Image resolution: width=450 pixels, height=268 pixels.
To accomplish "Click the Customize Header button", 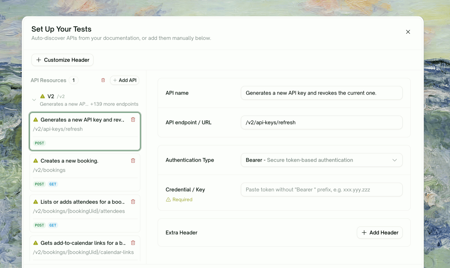I will (x=62, y=60).
